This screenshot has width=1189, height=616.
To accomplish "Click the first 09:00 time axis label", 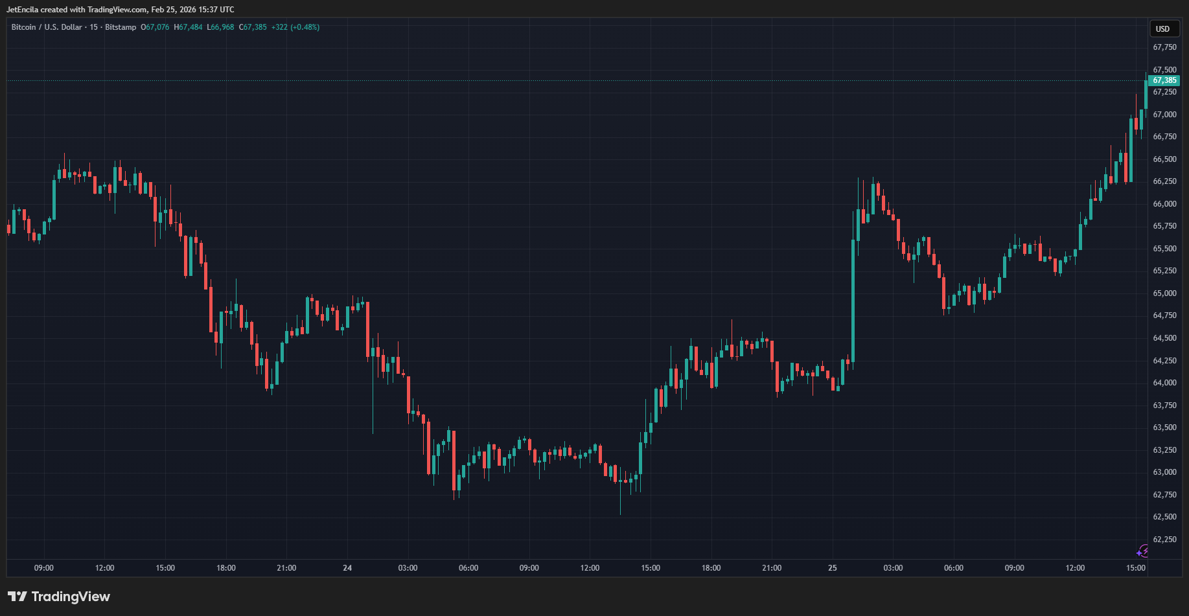I will [x=44, y=568].
